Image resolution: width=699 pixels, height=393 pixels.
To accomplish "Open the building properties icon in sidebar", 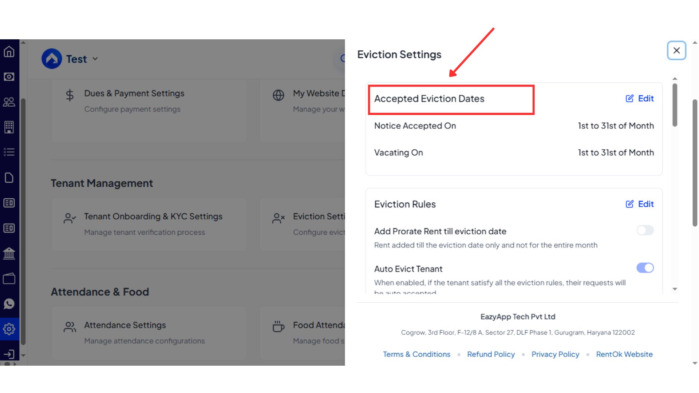I will [9, 127].
